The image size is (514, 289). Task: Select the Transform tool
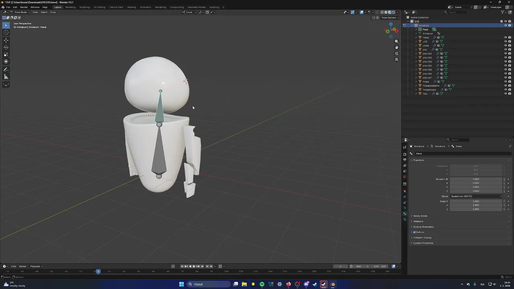(6, 62)
